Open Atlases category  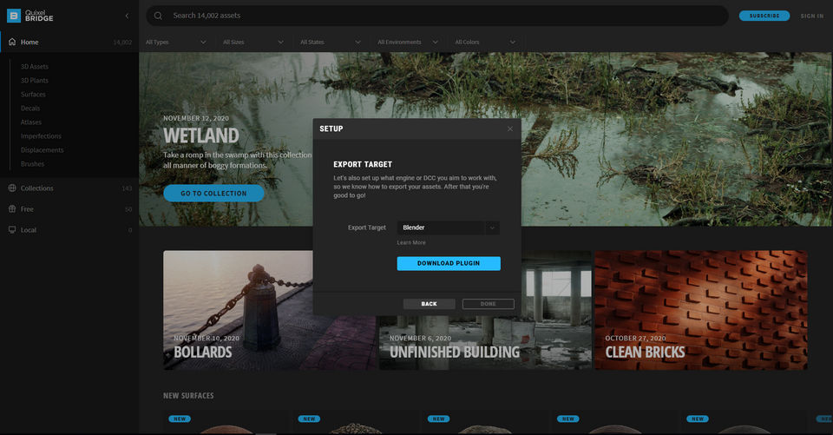point(31,122)
